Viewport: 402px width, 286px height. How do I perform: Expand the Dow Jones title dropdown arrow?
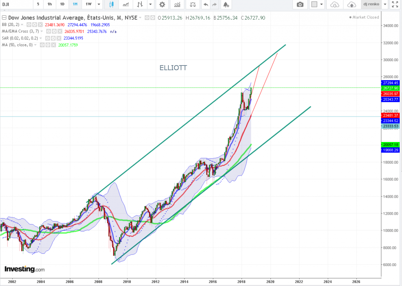pyautogui.click(x=140, y=18)
